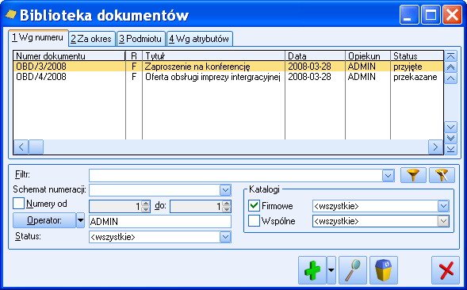Apply filter with the funnel icon
The image size is (467, 290).
[413, 175]
